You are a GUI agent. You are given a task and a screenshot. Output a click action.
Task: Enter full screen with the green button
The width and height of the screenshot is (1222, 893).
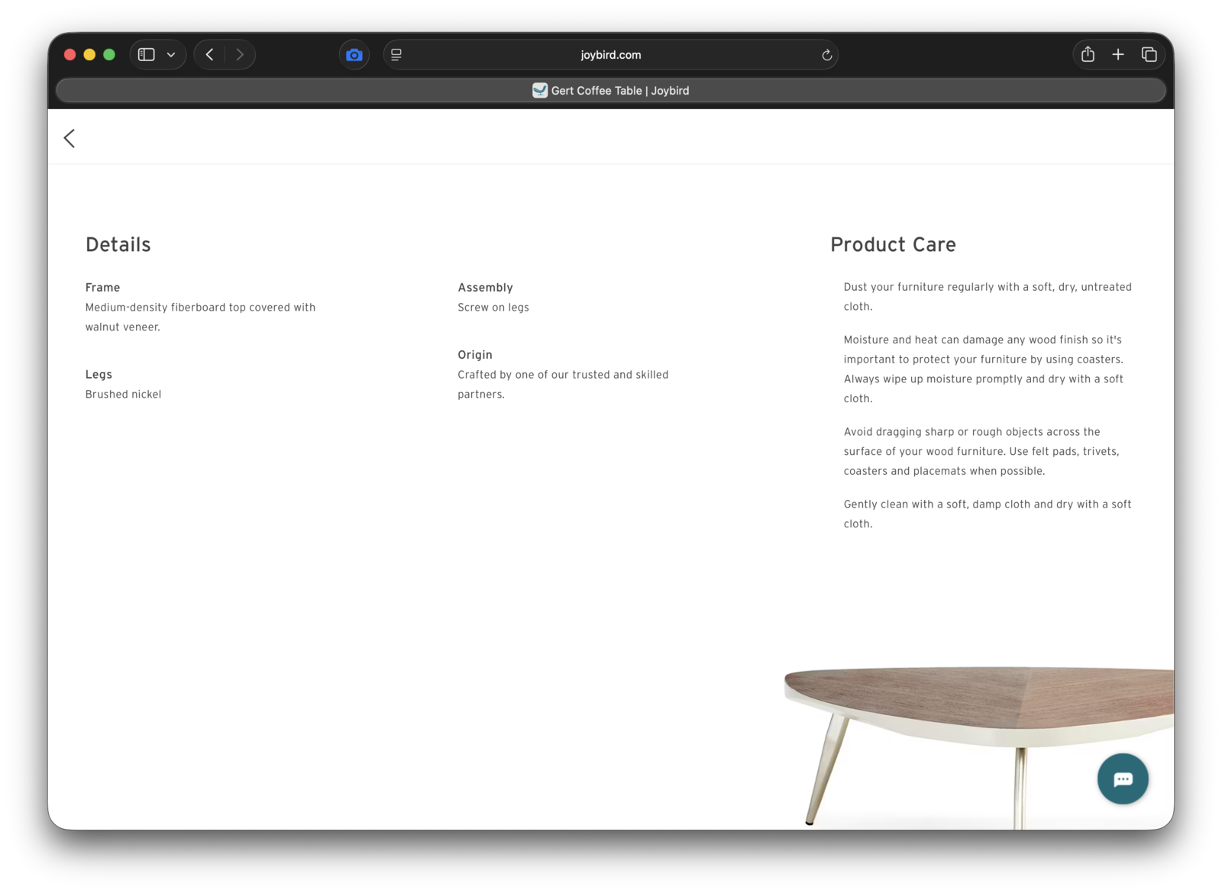pyautogui.click(x=109, y=55)
